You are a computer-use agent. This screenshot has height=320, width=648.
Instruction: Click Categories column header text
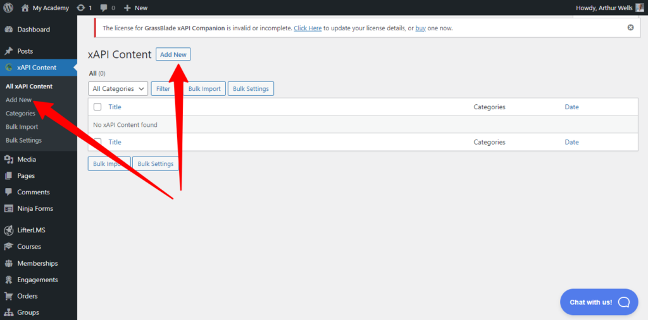489,107
